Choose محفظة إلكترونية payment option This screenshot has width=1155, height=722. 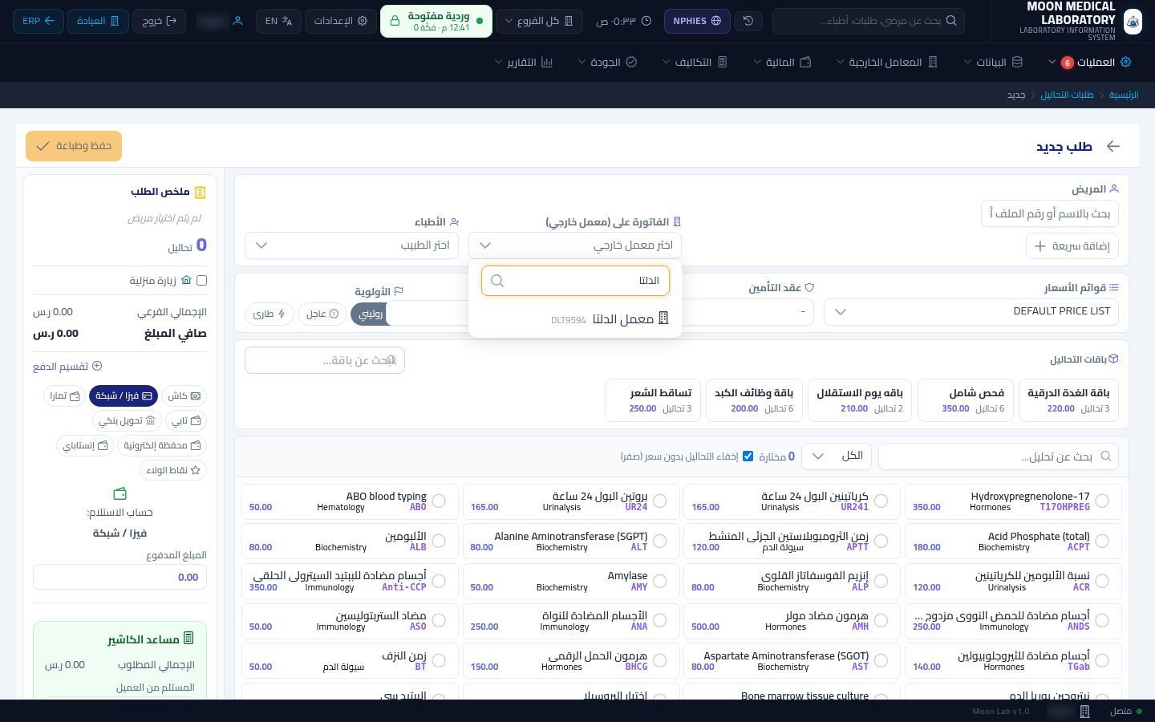coord(162,445)
